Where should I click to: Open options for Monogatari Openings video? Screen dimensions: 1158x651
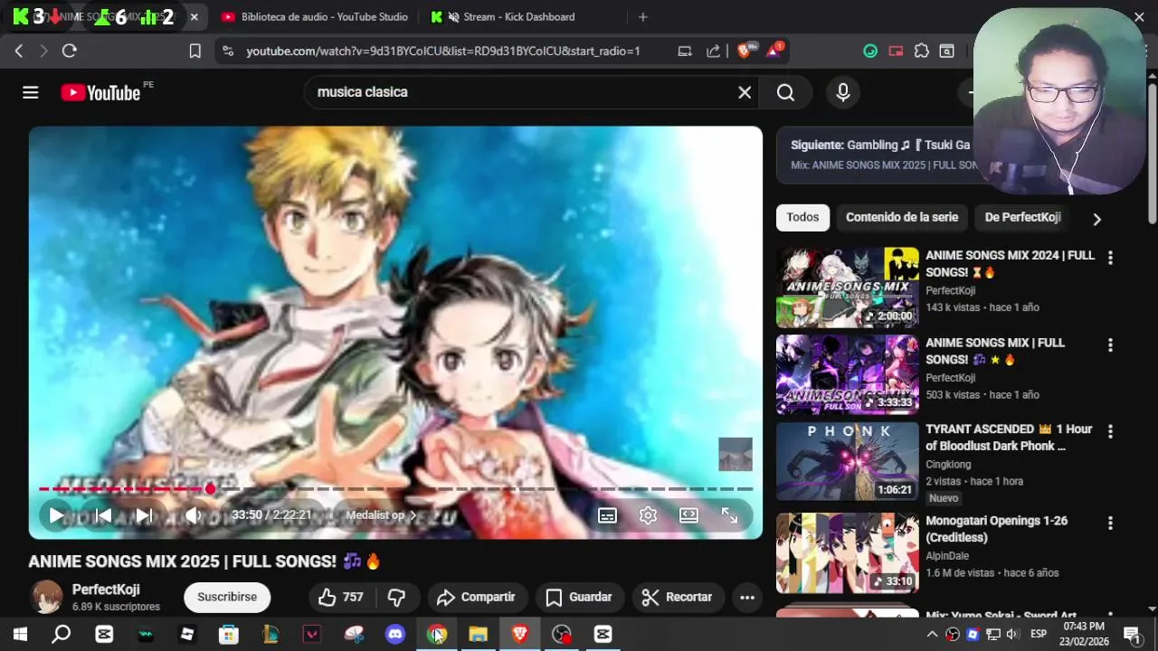point(1110,524)
